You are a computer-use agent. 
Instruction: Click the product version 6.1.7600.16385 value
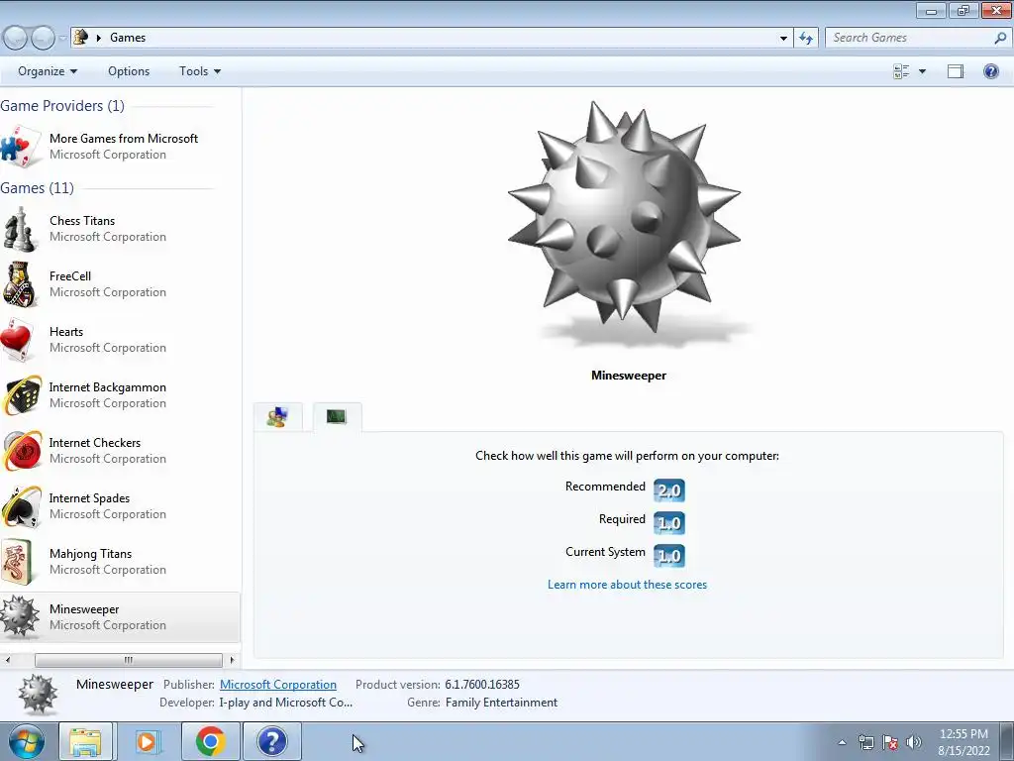pos(482,684)
